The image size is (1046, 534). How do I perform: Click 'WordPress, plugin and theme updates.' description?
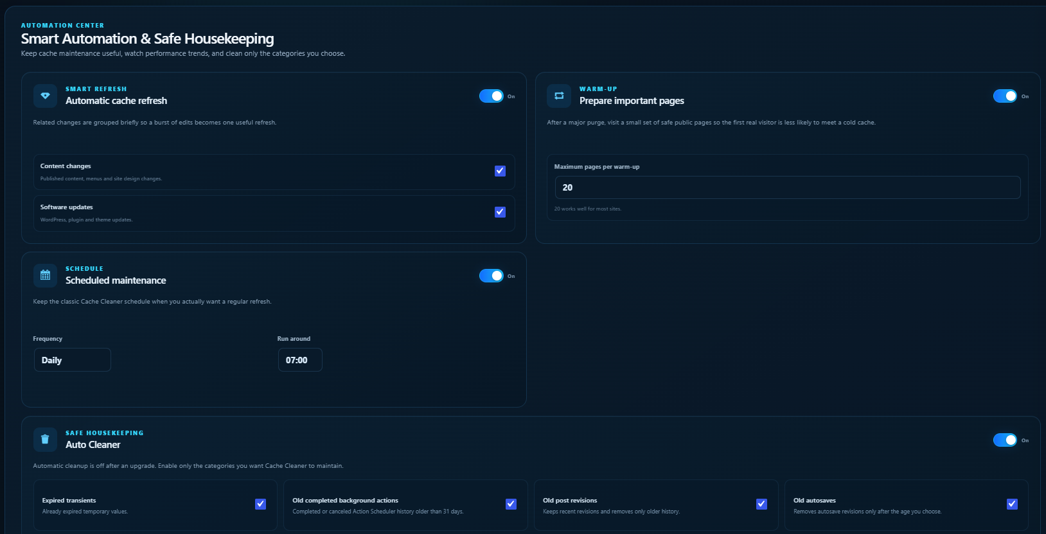click(x=87, y=220)
